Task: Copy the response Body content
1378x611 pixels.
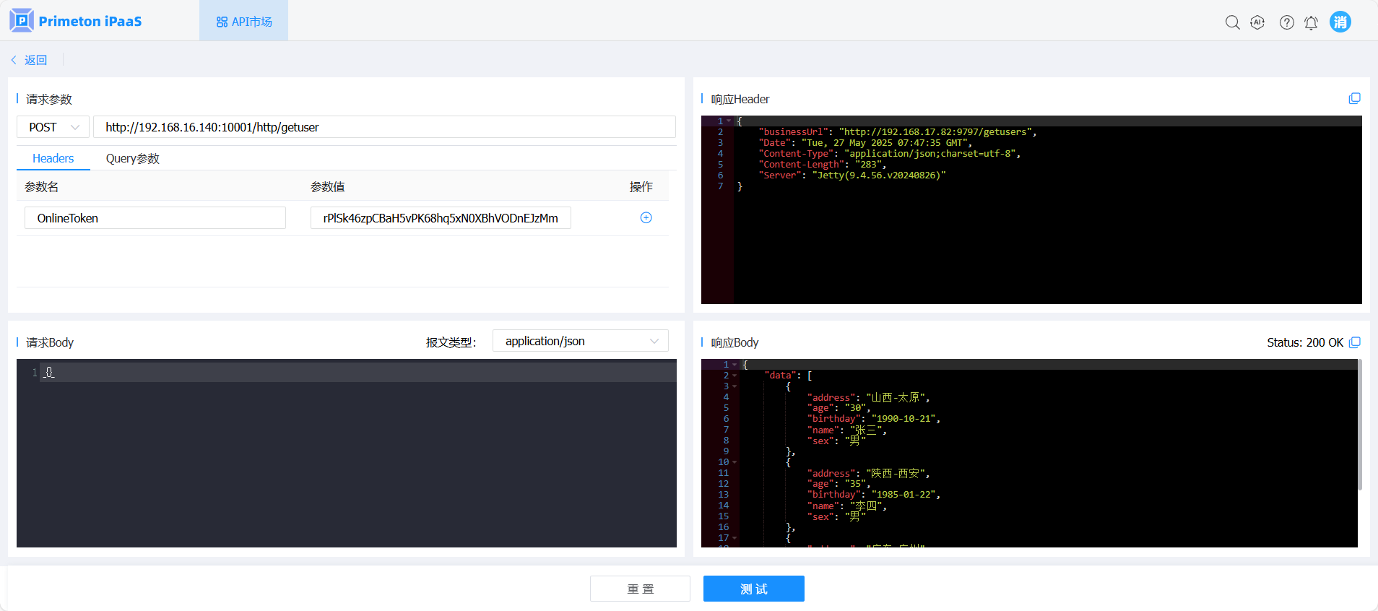Action: (x=1354, y=342)
